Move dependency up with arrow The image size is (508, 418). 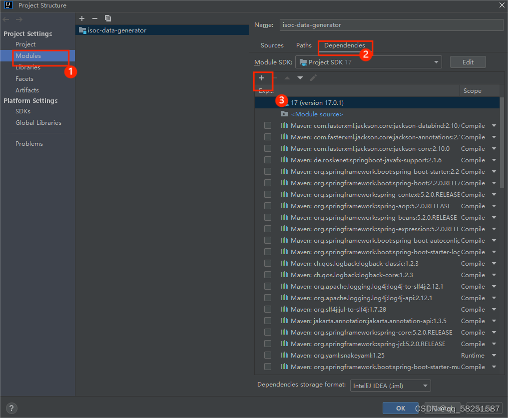[x=287, y=78]
